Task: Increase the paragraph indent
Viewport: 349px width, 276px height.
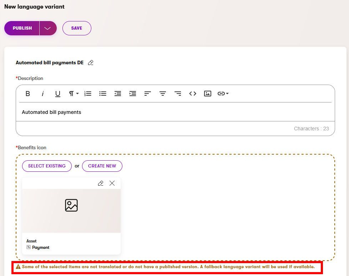Action: [x=133, y=94]
